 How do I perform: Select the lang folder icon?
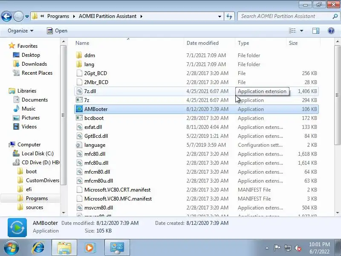(x=79, y=64)
